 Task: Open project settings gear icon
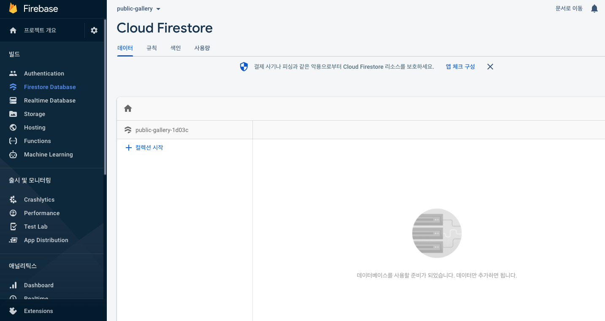click(94, 30)
